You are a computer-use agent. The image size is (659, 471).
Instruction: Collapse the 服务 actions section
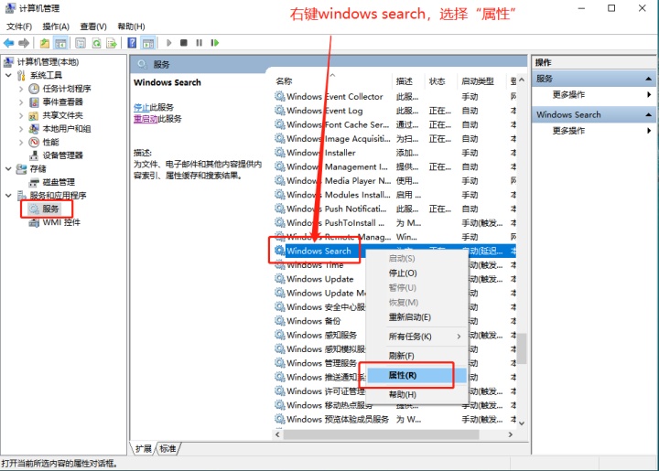pos(649,79)
